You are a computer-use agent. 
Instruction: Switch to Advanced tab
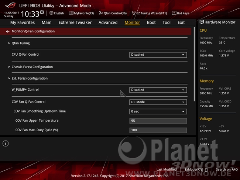pos(108,22)
